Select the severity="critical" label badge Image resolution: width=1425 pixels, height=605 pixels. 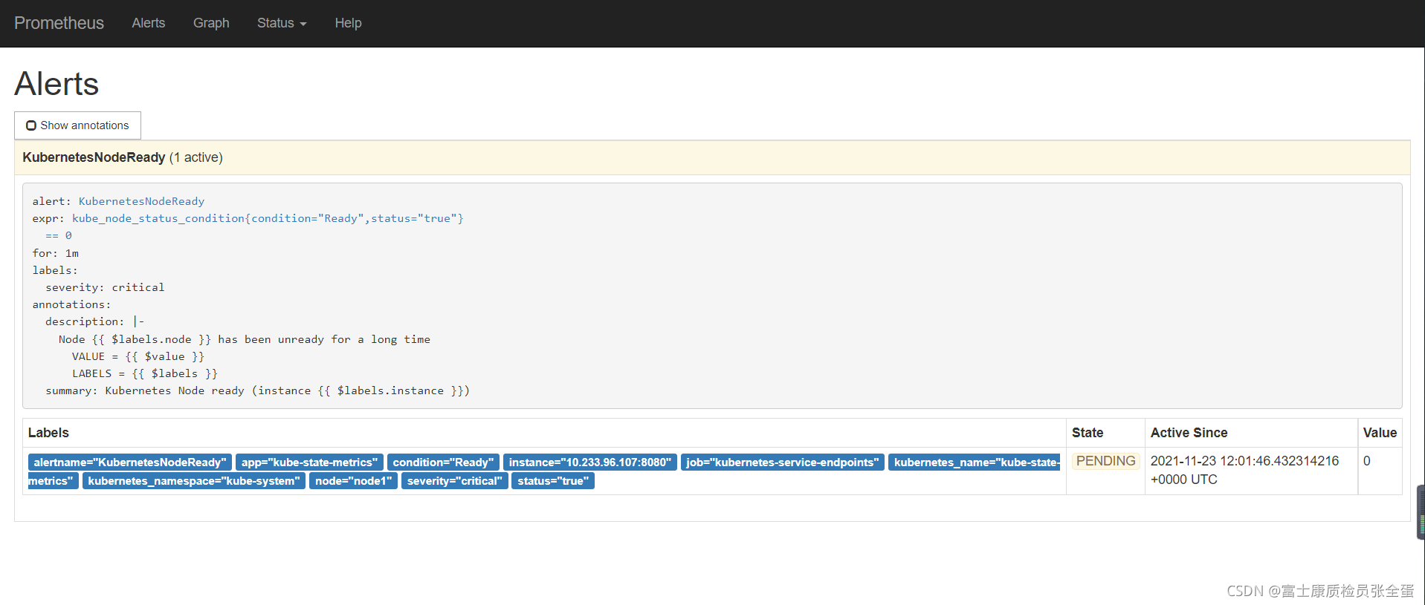coord(455,481)
